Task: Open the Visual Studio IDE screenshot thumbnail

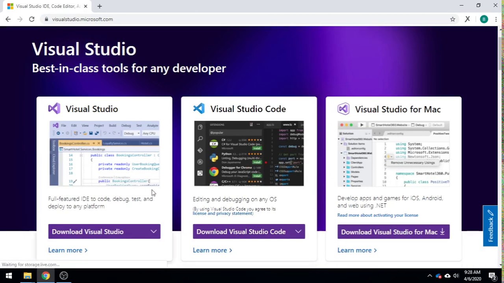Action: pyautogui.click(x=104, y=153)
